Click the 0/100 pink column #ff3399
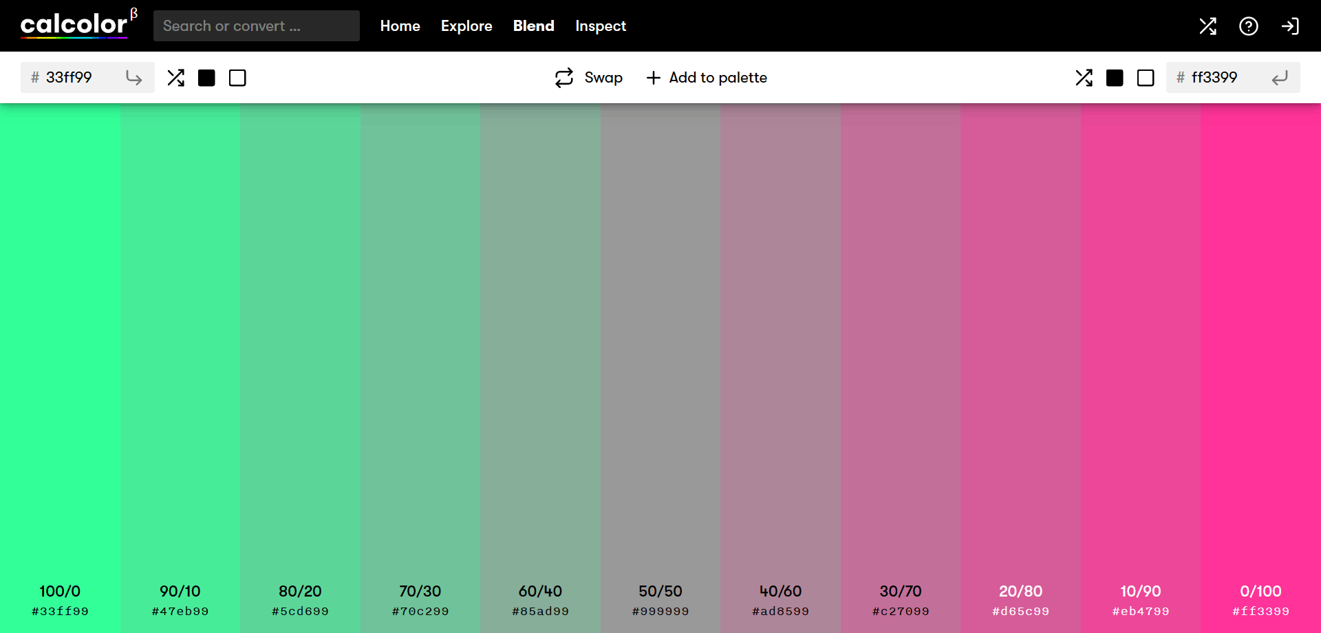 coord(1261,344)
